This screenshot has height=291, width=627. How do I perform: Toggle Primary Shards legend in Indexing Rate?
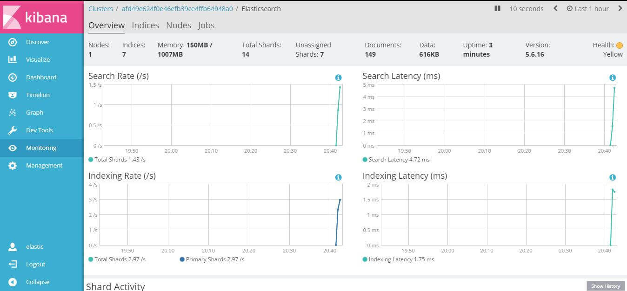[x=212, y=259]
